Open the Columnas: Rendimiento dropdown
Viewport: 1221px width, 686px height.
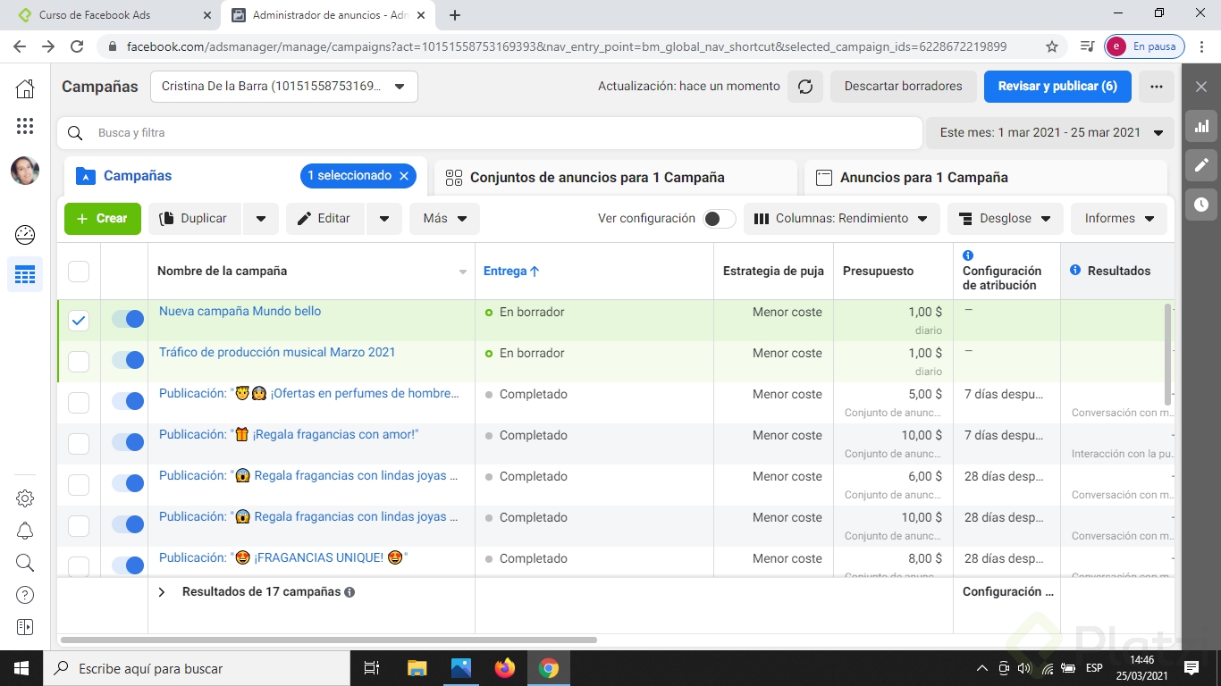pyautogui.click(x=842, y=219)
